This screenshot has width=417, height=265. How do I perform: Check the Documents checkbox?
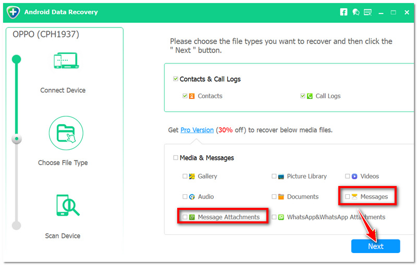(x=274, y=196)
